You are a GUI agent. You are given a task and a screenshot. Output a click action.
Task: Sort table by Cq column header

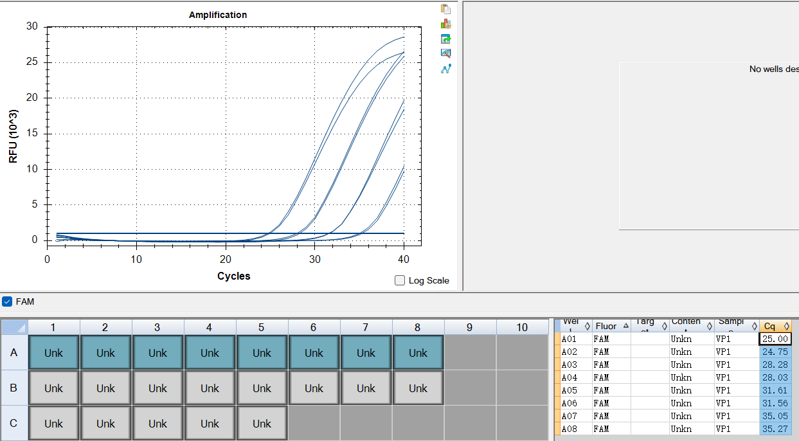click(775, 326)
